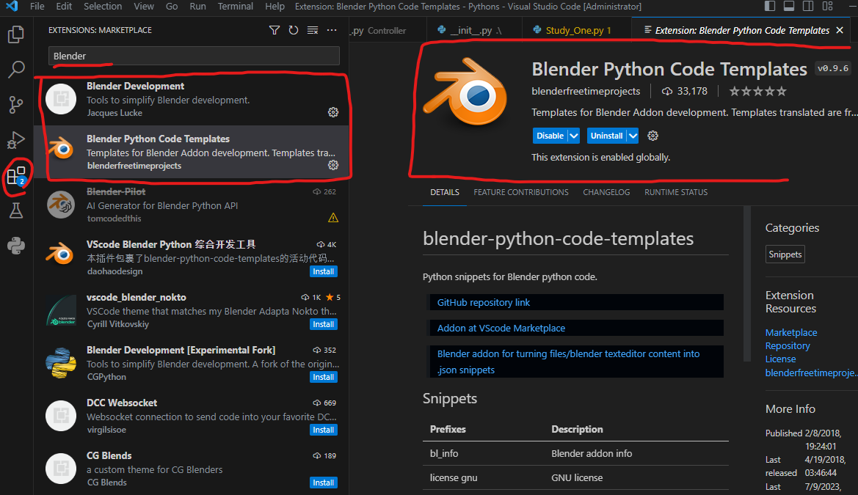Screen dimensions: 858x495
Task: Click the filter extensions funnel icon
Action: coord(275,30)
